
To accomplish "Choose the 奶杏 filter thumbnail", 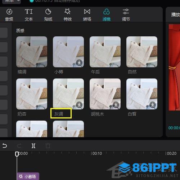I will (x=32, y=94).
